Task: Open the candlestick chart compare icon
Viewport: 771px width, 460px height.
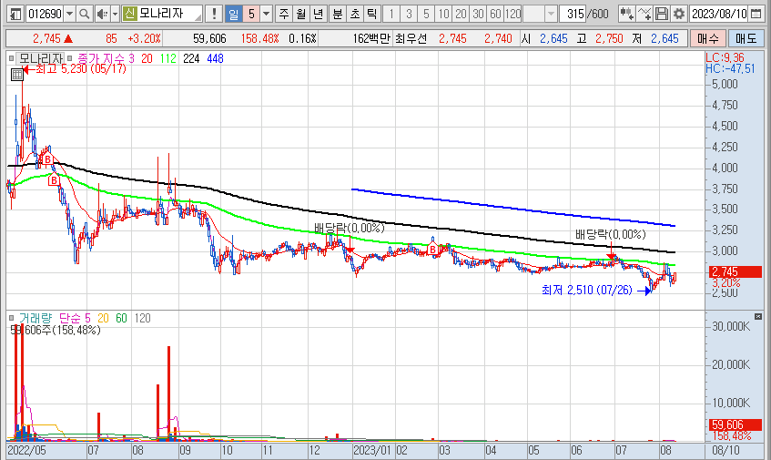Action: point(626,14)
